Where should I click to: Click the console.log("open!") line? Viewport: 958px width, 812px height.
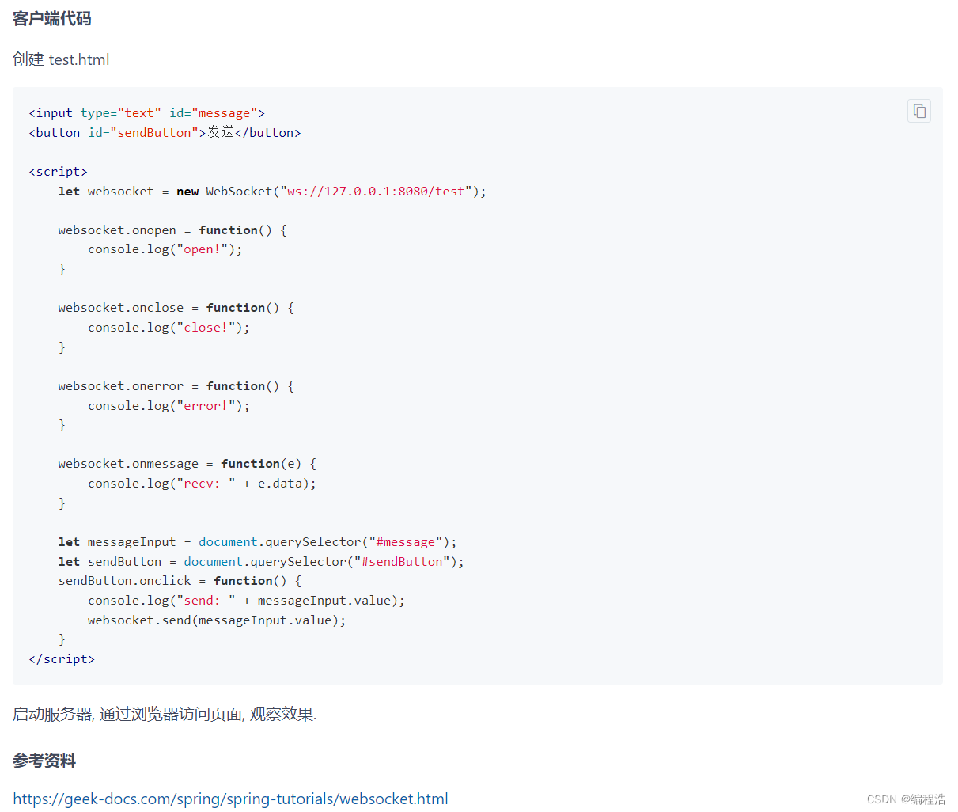click(165, 249)
